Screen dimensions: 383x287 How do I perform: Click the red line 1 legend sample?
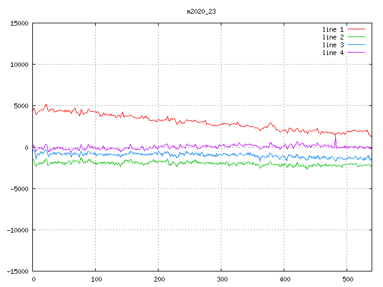point(357,29)
